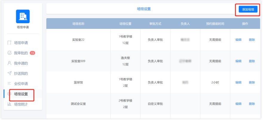Open the 场馆统计 menu item
263x120 pixels.
21,104
